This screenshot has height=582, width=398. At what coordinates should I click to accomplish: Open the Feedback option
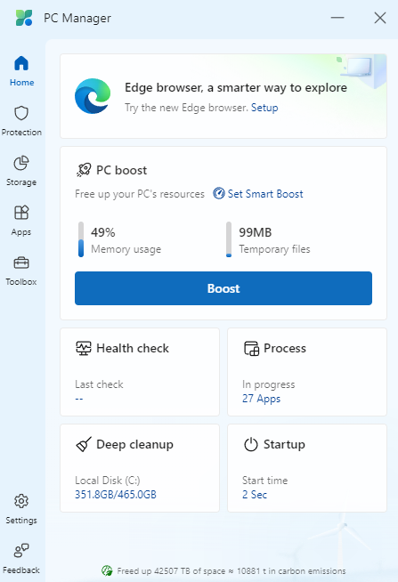[x=21, y=558]
